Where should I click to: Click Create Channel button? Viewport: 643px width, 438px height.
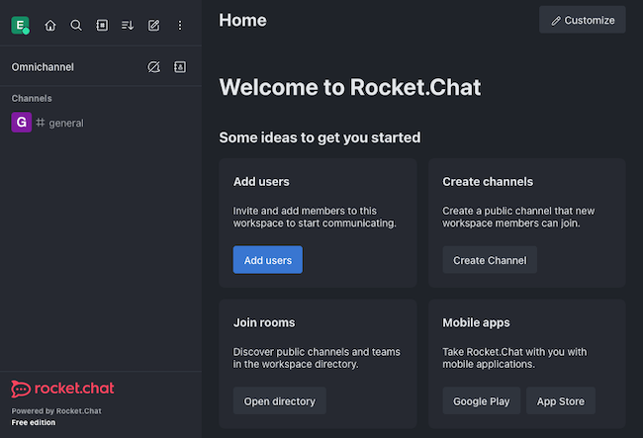click(490, 260)
